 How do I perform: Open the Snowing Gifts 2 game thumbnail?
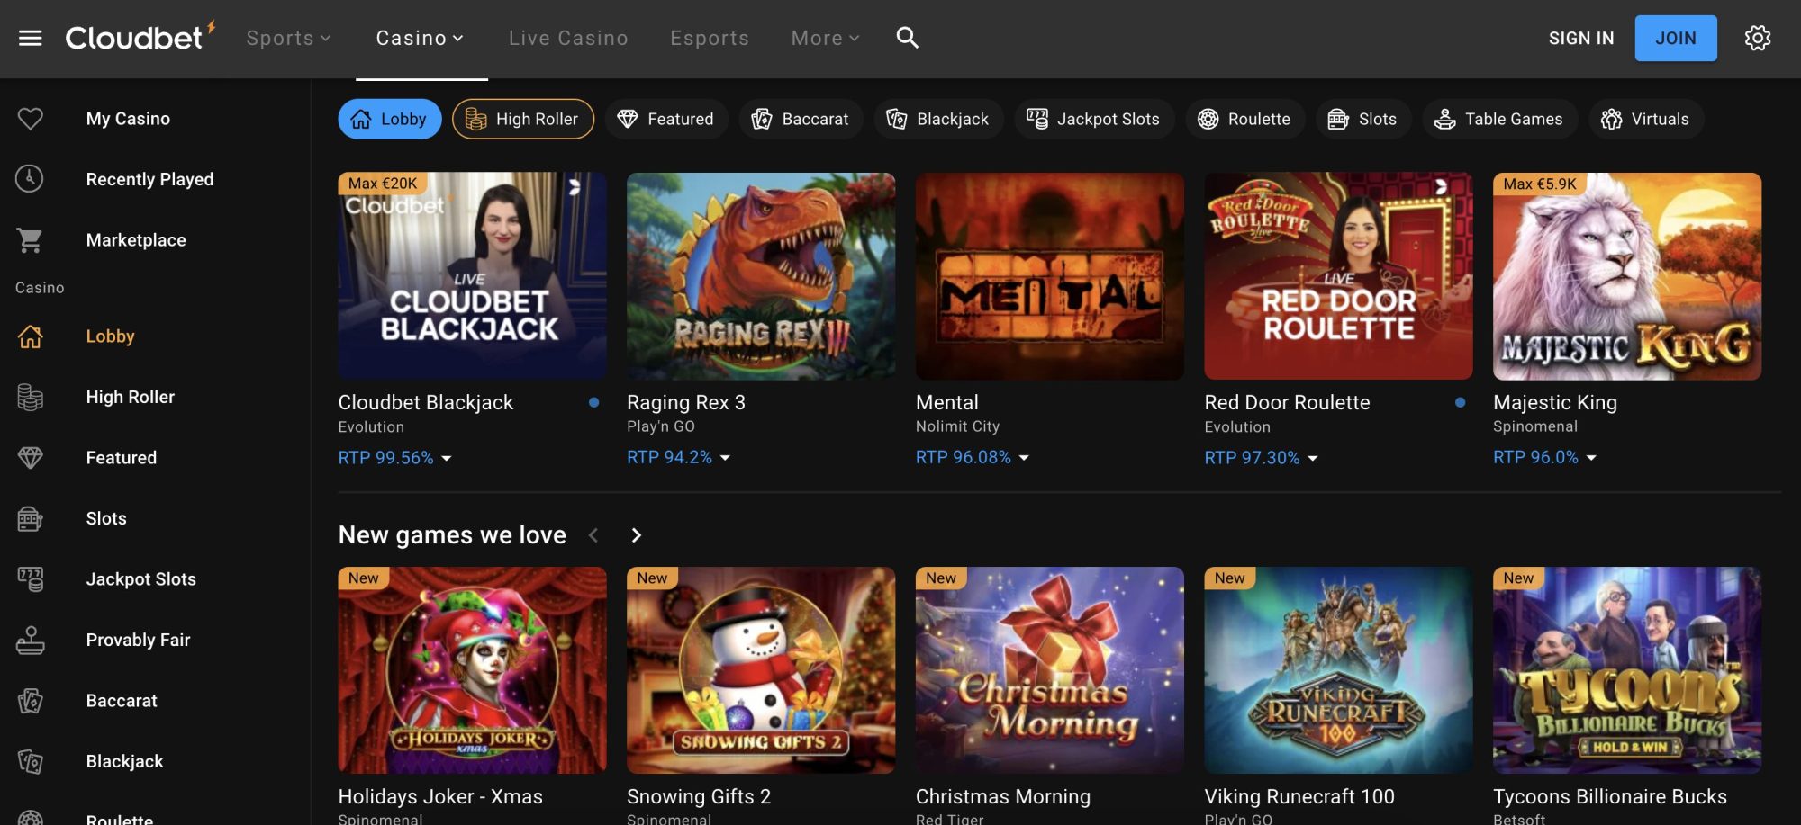click(760, 669)
